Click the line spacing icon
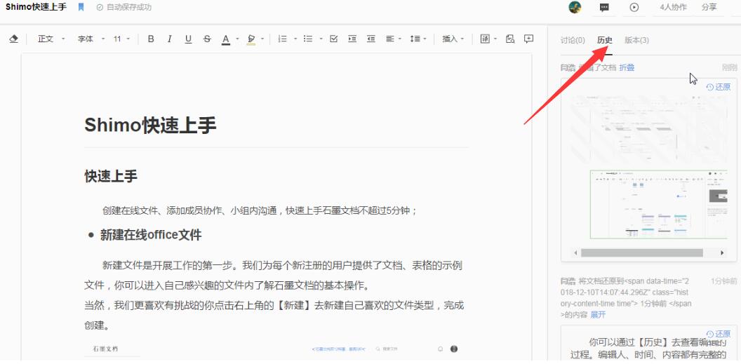Screen dimensions: 741x364 click(415, 39)
